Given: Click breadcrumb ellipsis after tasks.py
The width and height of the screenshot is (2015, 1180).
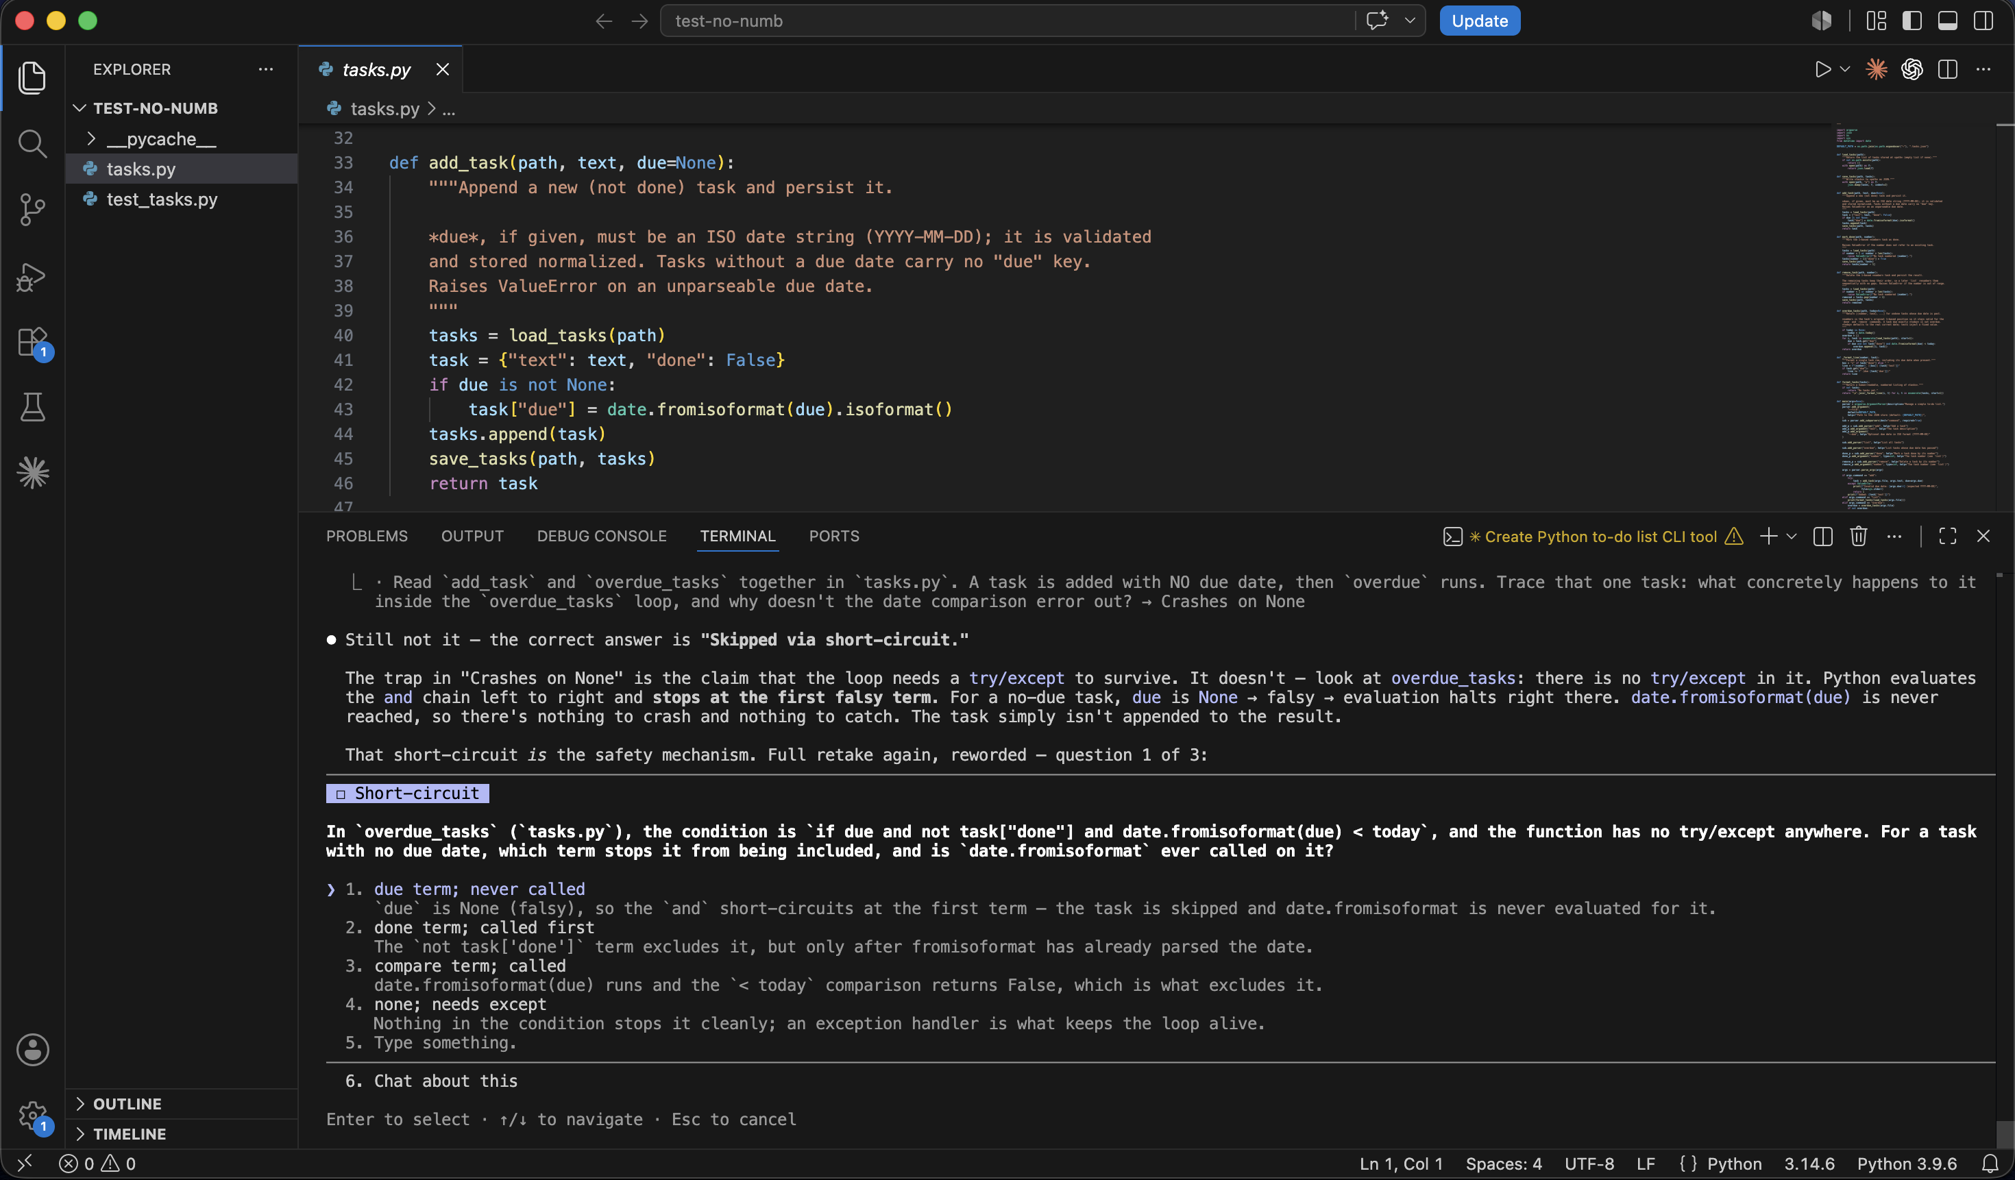Looking at the screenshot, I should 448,109.
